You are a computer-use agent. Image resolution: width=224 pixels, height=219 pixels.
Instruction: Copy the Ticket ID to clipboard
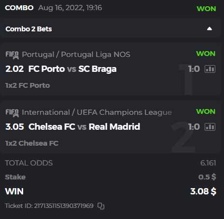click(x=101, y=206)
